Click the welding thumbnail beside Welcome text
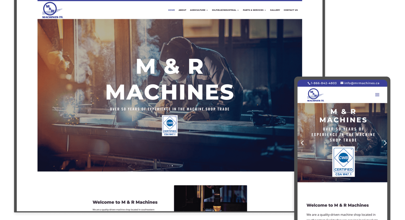Screen dimensions: 405x220 point(210,198)
